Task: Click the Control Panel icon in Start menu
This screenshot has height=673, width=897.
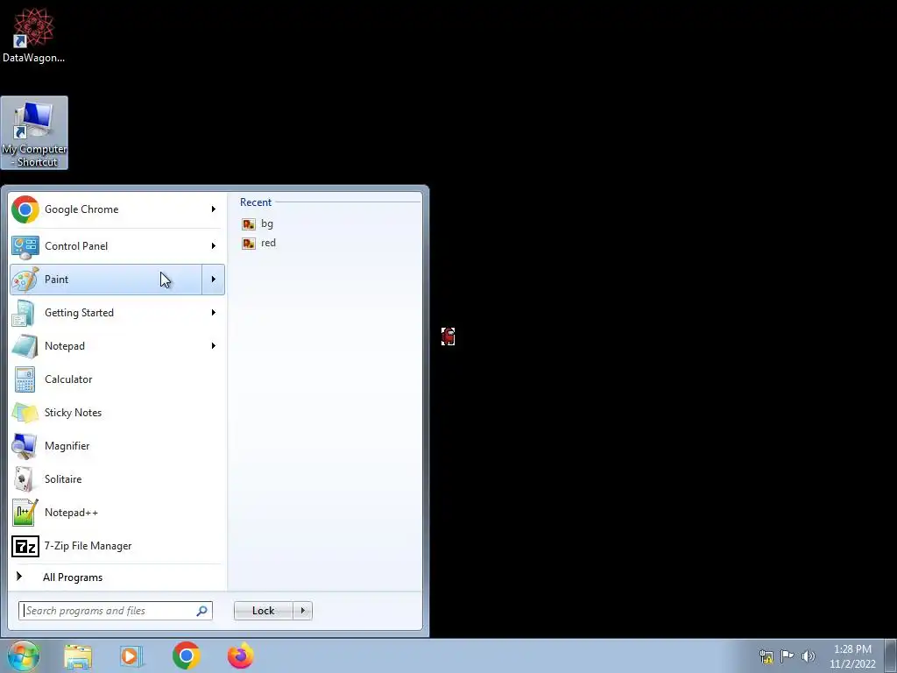Action: pos(25,246)
